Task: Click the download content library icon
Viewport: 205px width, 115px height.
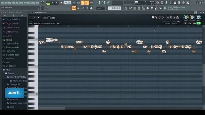Action: 188,3
